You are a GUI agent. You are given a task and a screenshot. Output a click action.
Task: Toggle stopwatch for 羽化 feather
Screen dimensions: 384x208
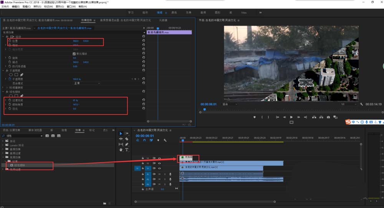[x=10, y=109]
